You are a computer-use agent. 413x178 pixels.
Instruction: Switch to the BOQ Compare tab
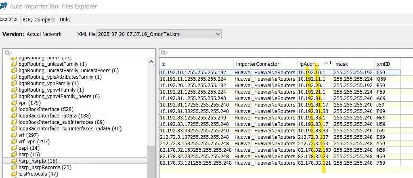point(39,19)
